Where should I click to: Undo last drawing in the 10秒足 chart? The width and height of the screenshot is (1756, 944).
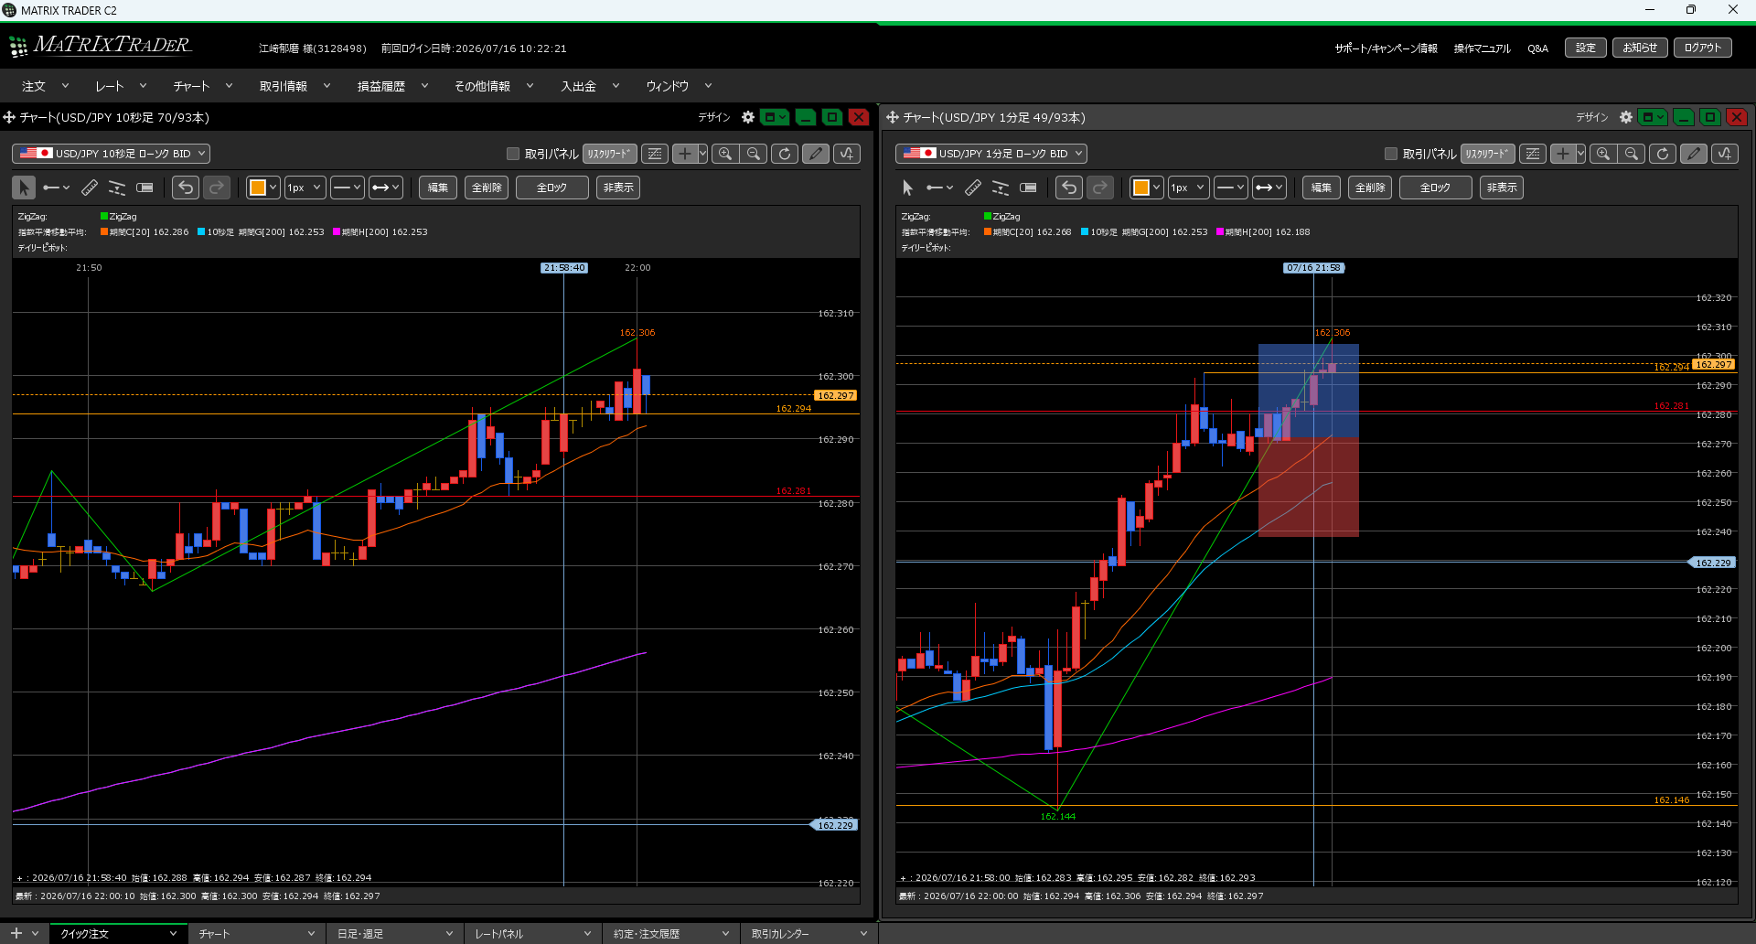[x=186, y=188]
